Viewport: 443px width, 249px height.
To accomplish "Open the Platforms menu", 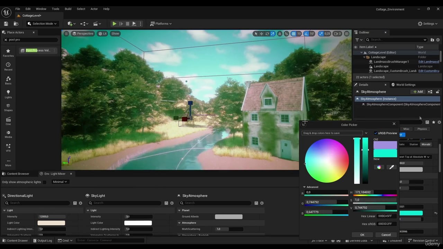I will click(161, 24).
